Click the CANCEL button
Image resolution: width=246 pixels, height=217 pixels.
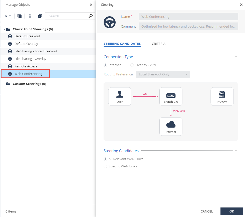(207, 211)
